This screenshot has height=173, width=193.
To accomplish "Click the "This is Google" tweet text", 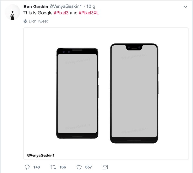I will pyautogui.click(x=36, y=13).
